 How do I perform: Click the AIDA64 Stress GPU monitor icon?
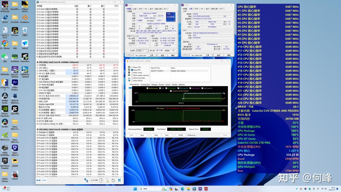tap(129, 81)
